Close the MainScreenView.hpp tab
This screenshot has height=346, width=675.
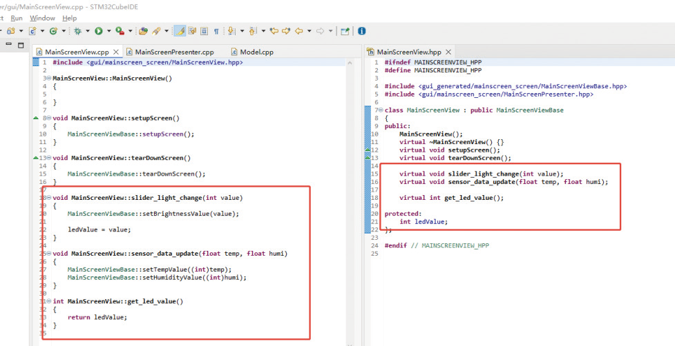[448, 52]
